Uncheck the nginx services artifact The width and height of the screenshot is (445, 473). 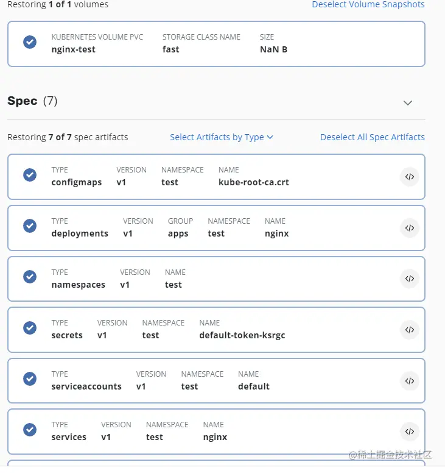[x=30, y=430]
